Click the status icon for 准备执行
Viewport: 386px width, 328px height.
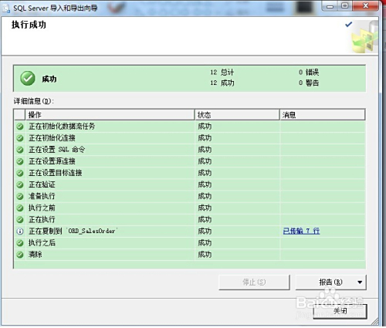pos(20,196)
